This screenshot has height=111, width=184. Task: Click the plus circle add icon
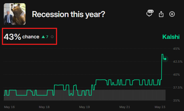click(172, 14)
